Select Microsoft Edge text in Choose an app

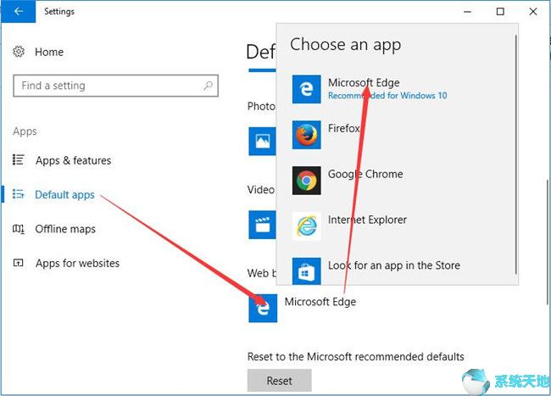(x=364, y=82)
